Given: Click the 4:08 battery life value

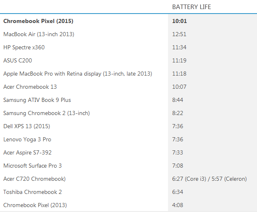Looking at the screenshot, I should pyautogui.click(x=178, y=205).
